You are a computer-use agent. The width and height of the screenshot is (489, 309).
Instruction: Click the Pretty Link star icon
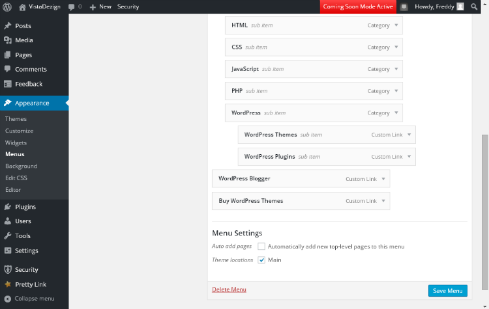click(8, 284)
